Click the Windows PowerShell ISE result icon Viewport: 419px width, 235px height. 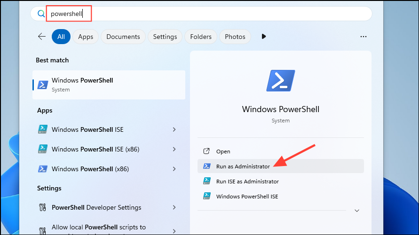(43, 129)
